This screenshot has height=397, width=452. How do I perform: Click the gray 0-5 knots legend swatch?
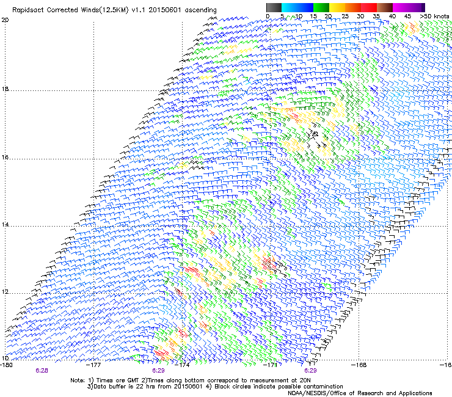[274, 7]
